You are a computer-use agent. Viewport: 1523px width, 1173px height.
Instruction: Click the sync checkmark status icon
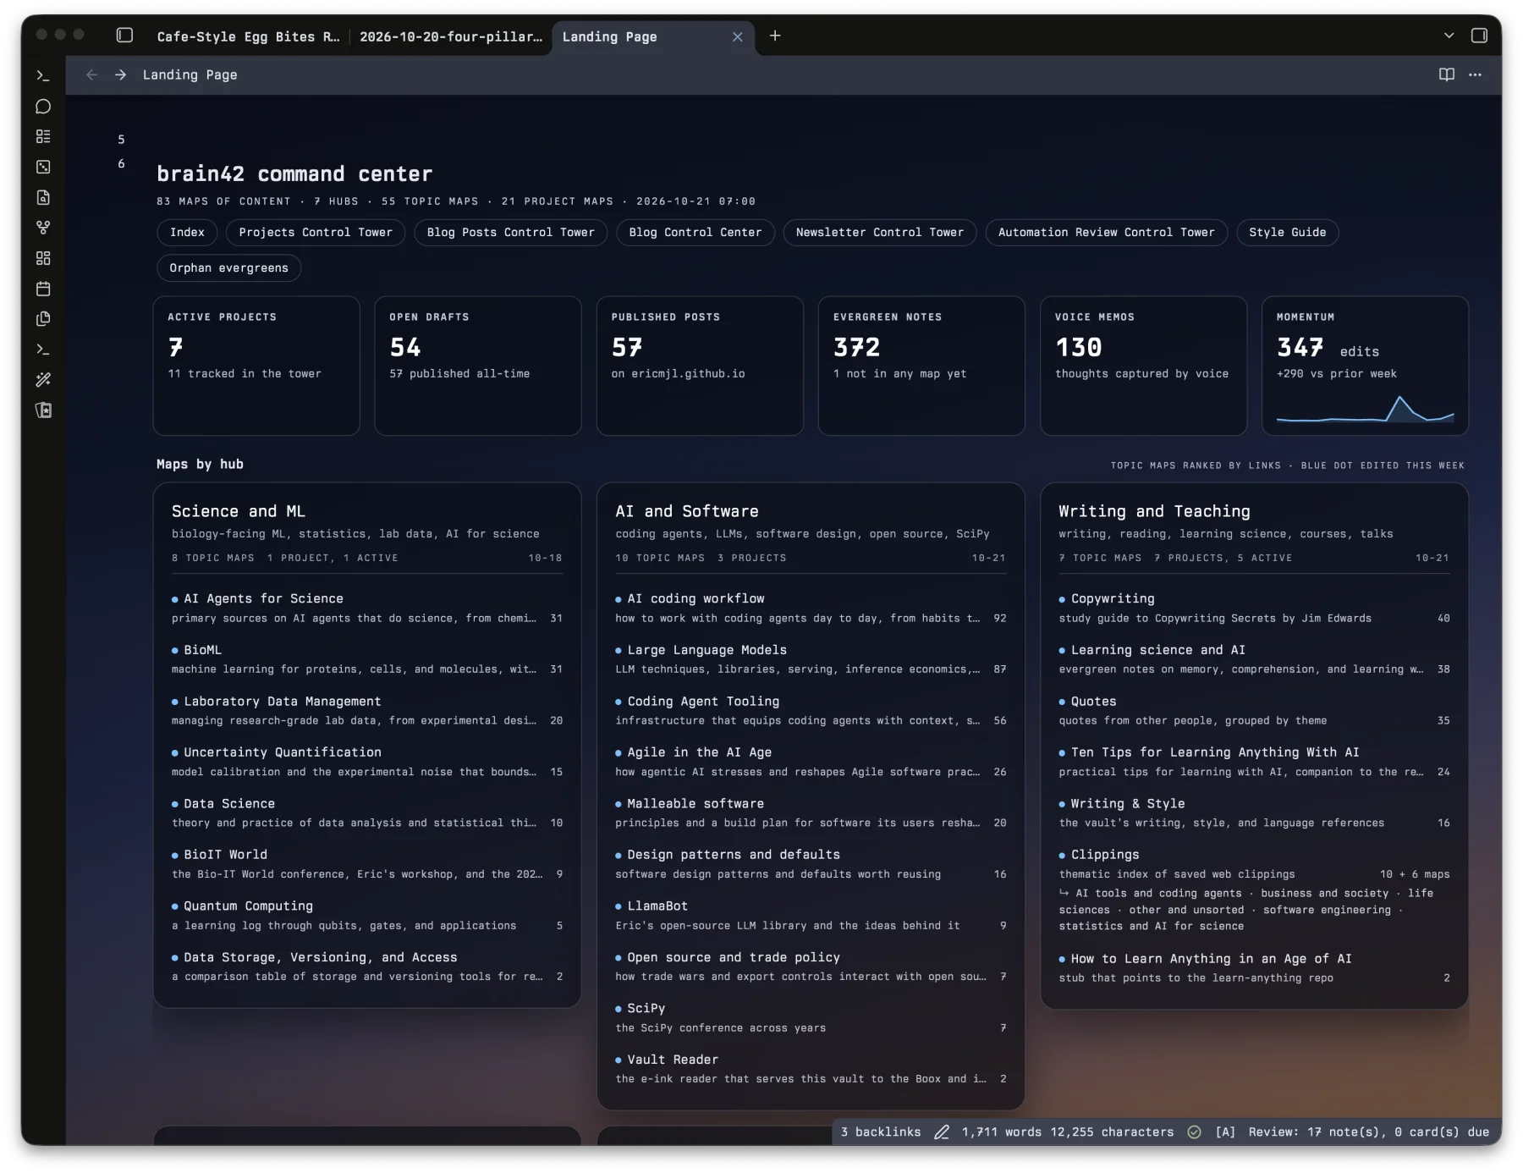[x=1194, y=1132]
